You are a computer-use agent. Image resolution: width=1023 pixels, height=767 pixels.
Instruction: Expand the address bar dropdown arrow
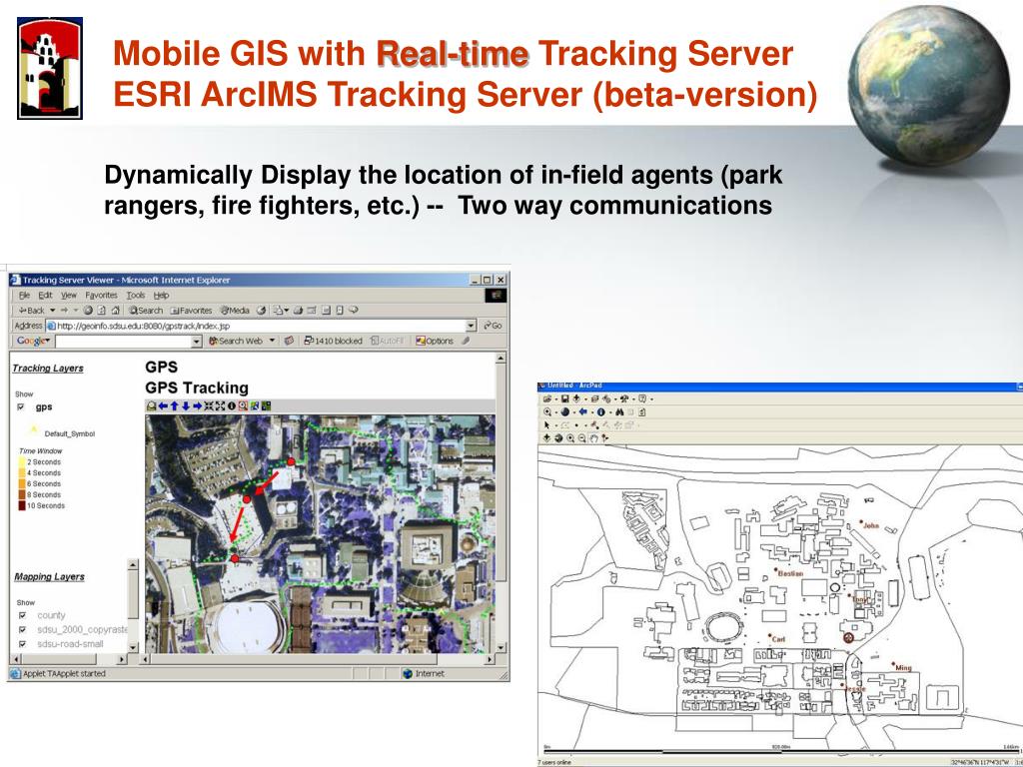[472, 326]
